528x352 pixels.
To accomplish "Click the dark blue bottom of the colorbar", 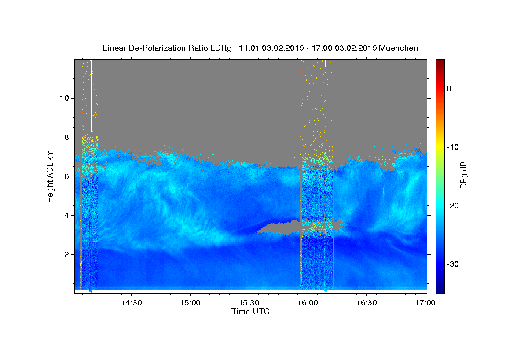I will pyautogui.click(x=440, y=289).
